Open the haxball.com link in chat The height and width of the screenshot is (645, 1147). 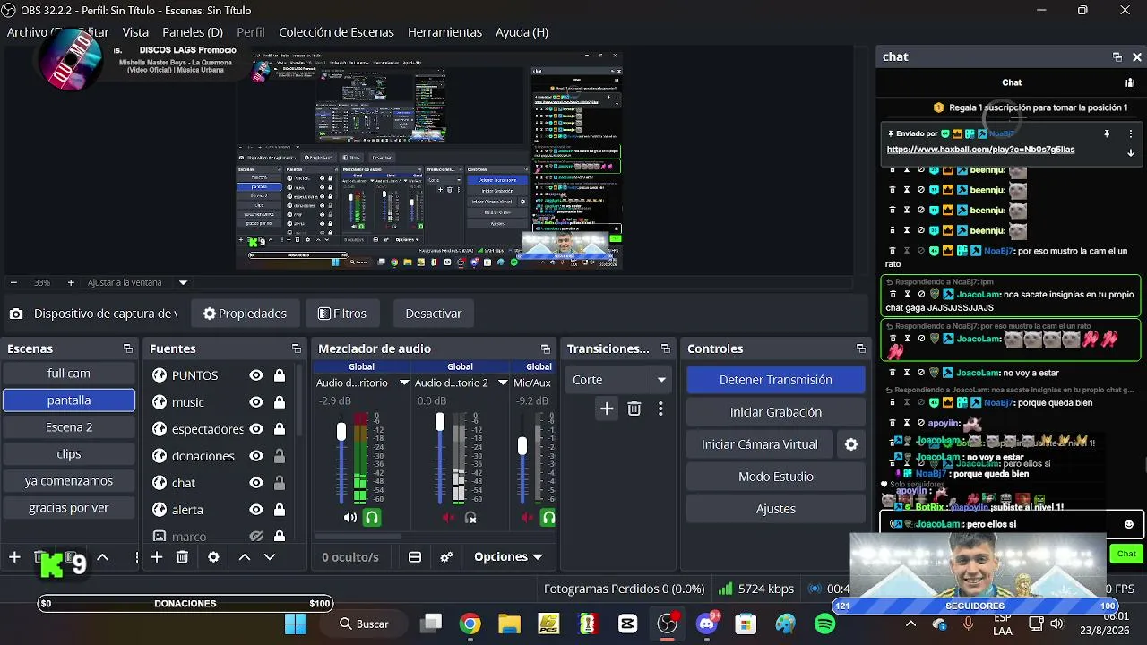pos(980,150)
